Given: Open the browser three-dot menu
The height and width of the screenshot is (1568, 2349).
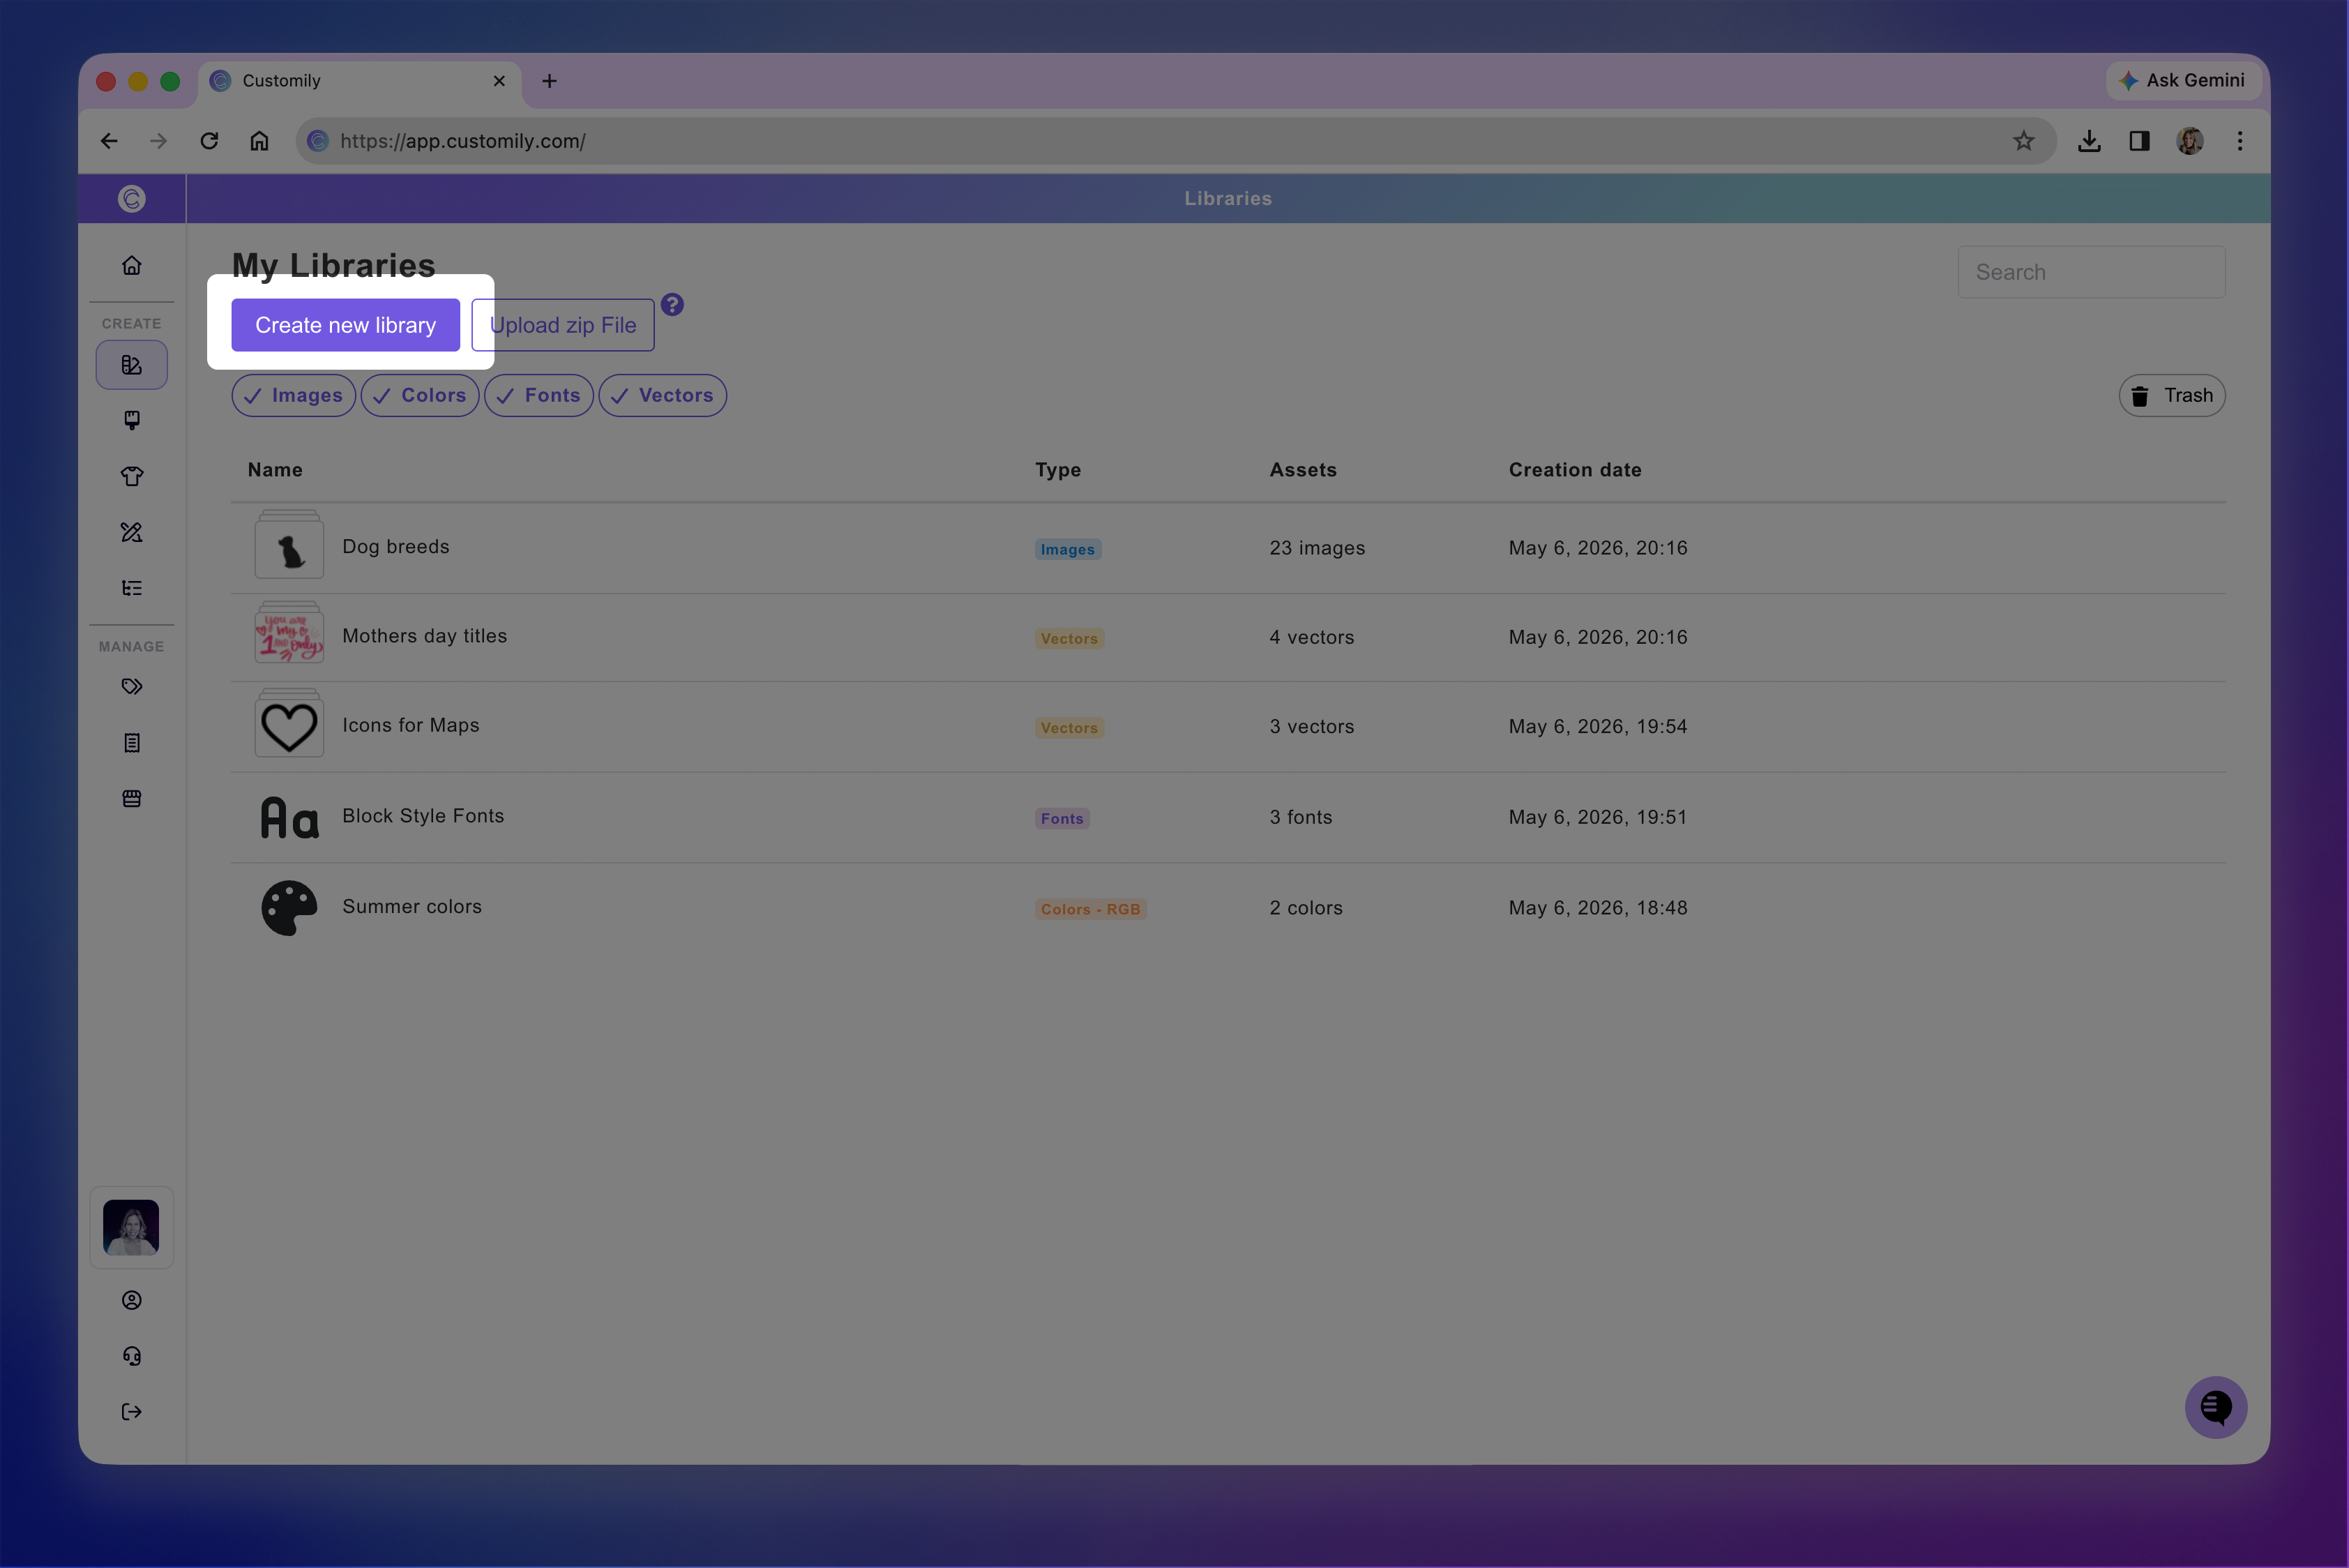Looking at the screenshot, I should 2240,141.
